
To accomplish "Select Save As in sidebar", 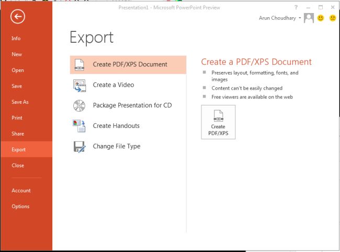I will pyautogui.click(x=26, y=102).
